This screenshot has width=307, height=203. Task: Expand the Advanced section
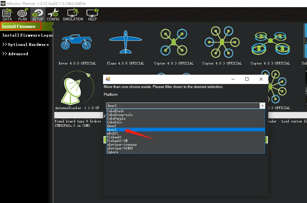(15, 54)
